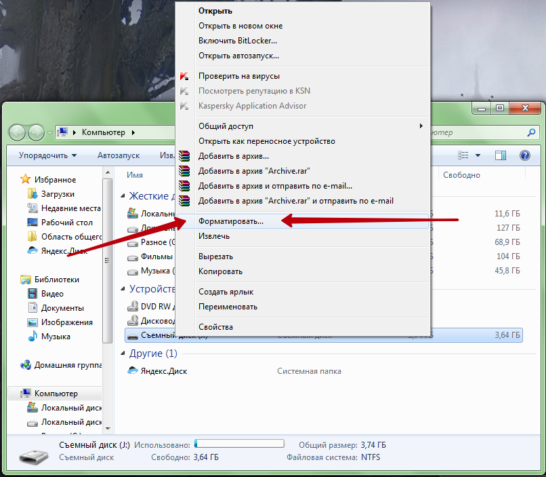Choose Форматировать... from the context menu

tap(231, 221)
